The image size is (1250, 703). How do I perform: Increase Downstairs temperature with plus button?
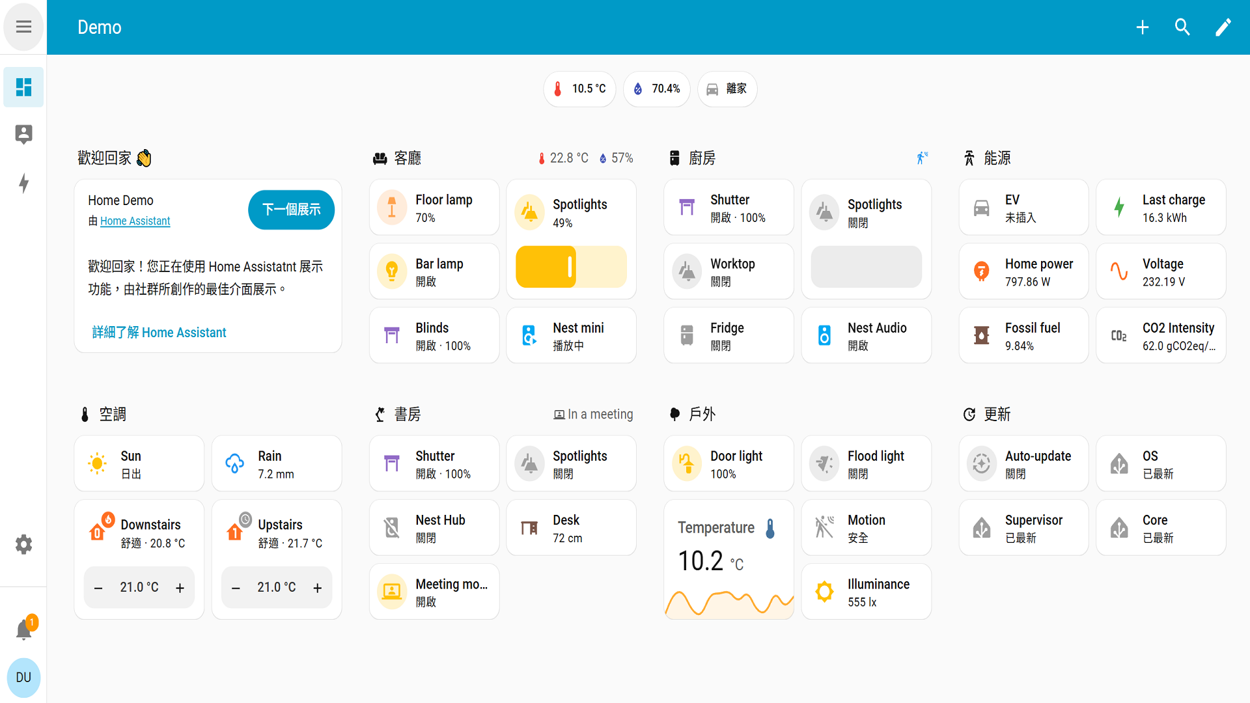click(180, 588)
